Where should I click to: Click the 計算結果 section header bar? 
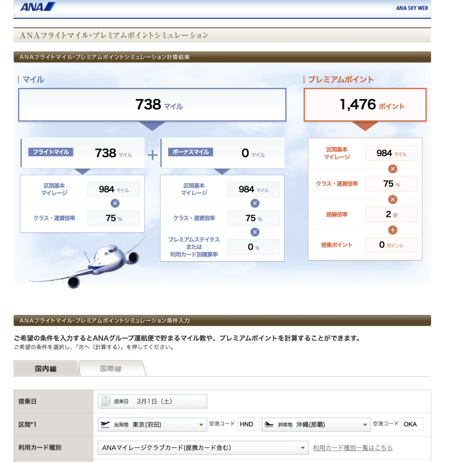pyautogui.click(x=222, y=57)
